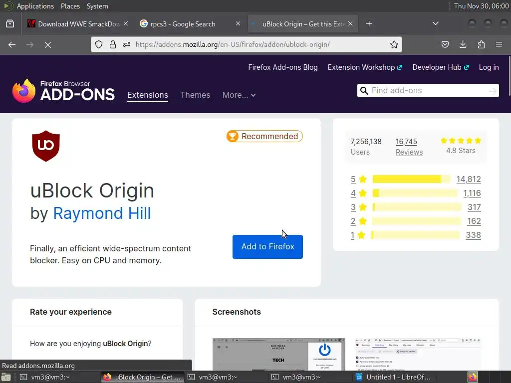
Task: Open tracking protection shield icon
Action: (x=99, y=44)
